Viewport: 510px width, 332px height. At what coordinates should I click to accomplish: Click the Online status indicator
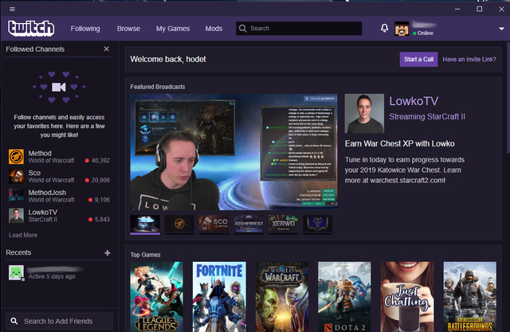[x=423, y=33]
